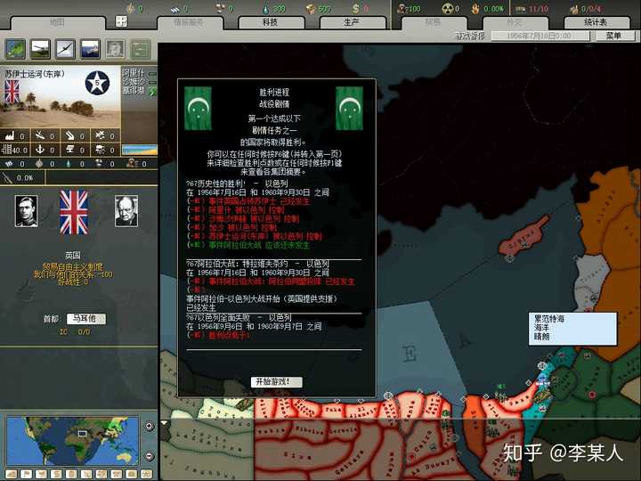
Task: Click the 开始游戏! start game button
Action: [276, 381]
